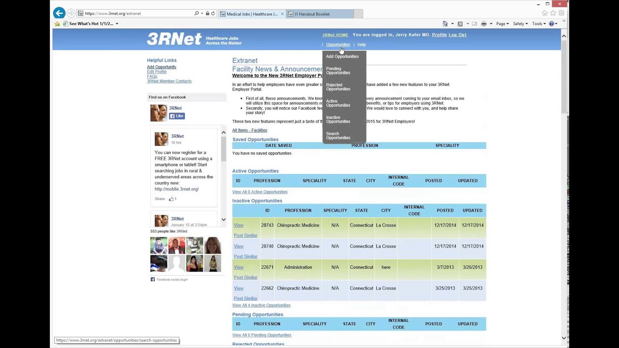Select Search Opportunities in the dropdown menu

338,136
